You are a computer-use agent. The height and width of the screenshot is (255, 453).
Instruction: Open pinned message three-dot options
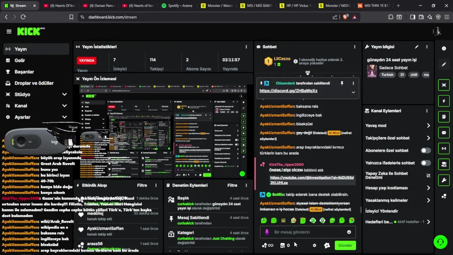pyautogui.click(x=353, y=83)
